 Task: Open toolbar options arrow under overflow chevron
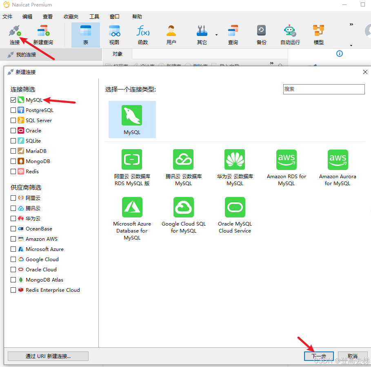[x=351, y=45]
